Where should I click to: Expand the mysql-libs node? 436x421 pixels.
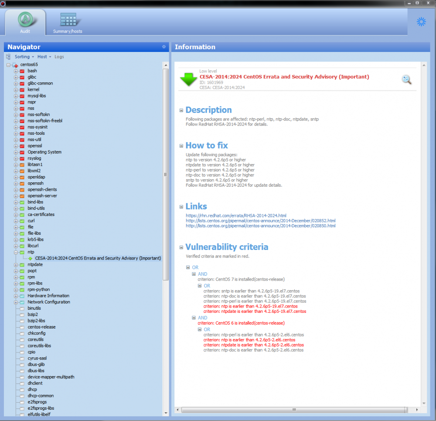point(16,96)
